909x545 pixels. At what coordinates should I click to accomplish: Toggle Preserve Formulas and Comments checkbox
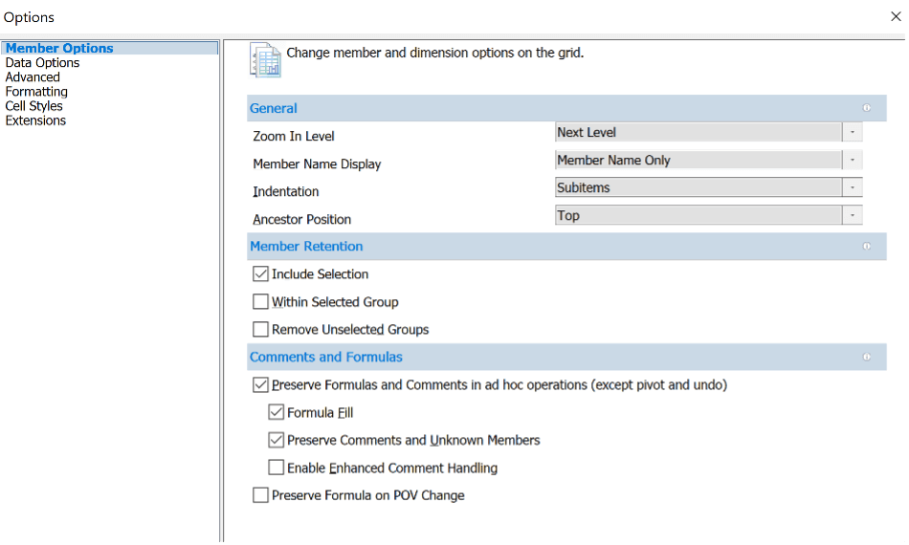(x=260, y=385)
